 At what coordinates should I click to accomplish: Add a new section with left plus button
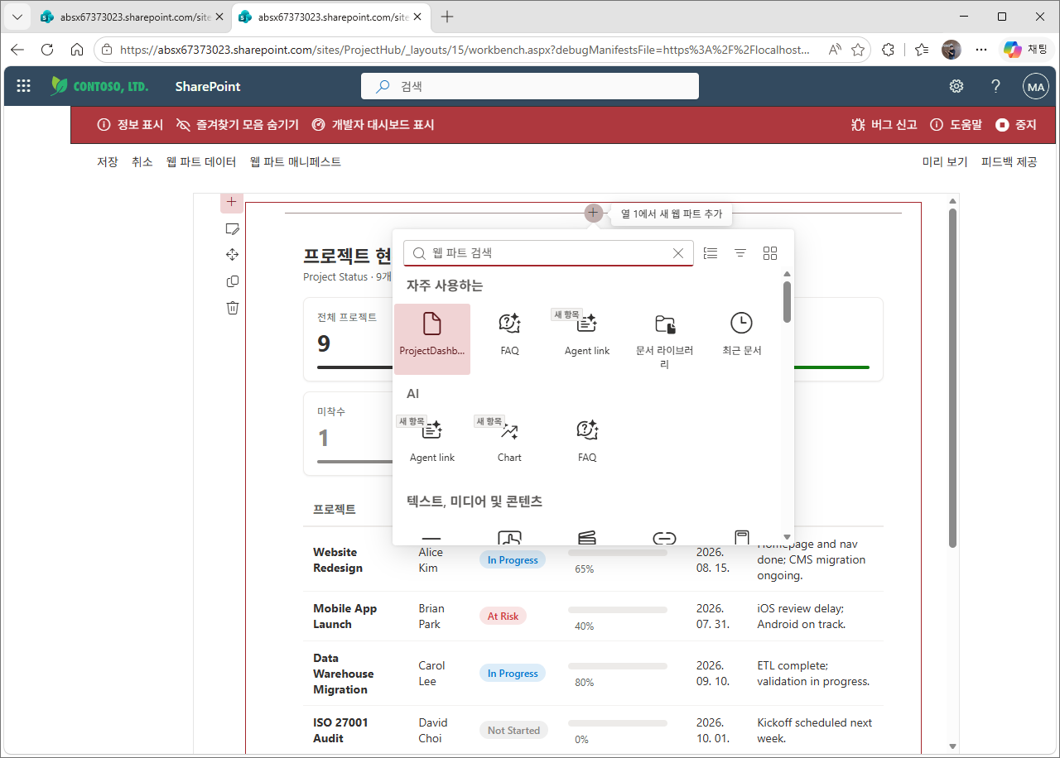[x=232, y=202]
